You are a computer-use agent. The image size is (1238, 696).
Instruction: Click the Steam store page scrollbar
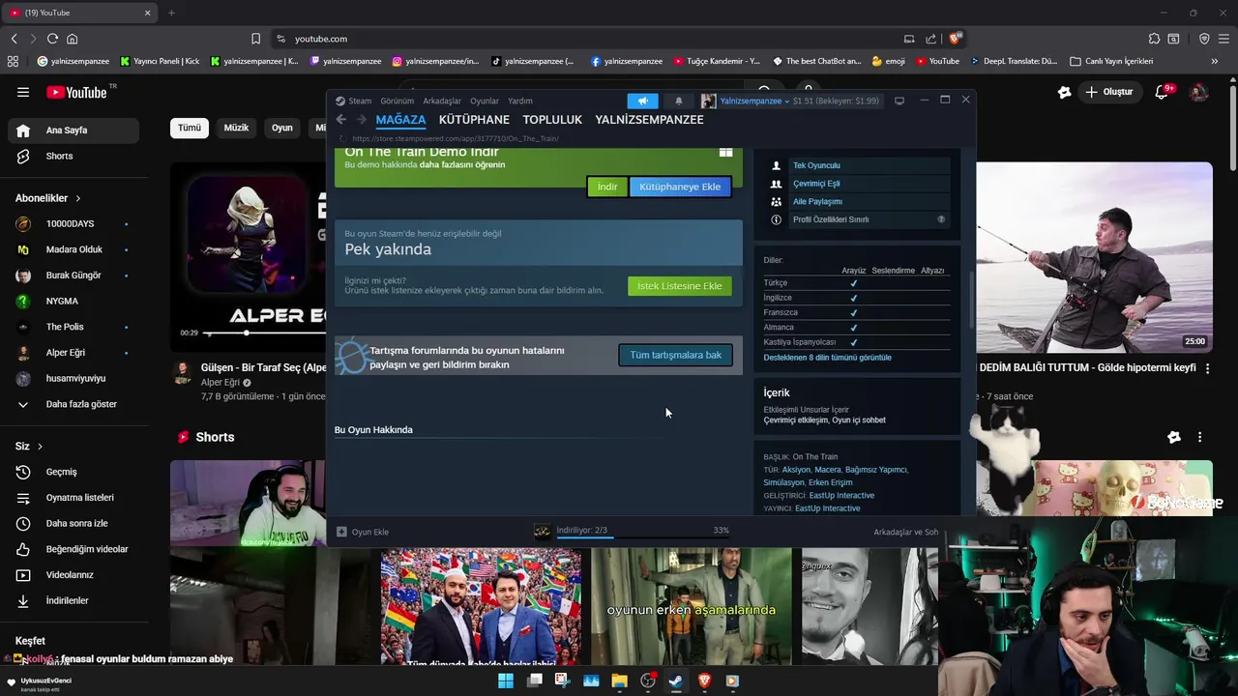(x=972, y=300)
